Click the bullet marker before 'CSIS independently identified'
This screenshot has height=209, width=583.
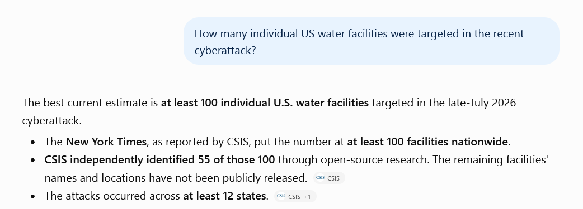[x=34, y=160]
